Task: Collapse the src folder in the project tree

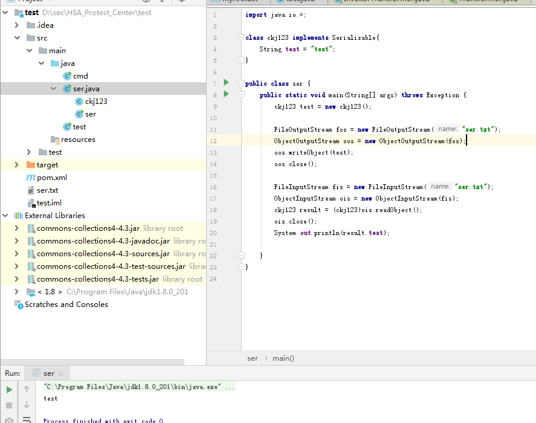Action: 16,37
